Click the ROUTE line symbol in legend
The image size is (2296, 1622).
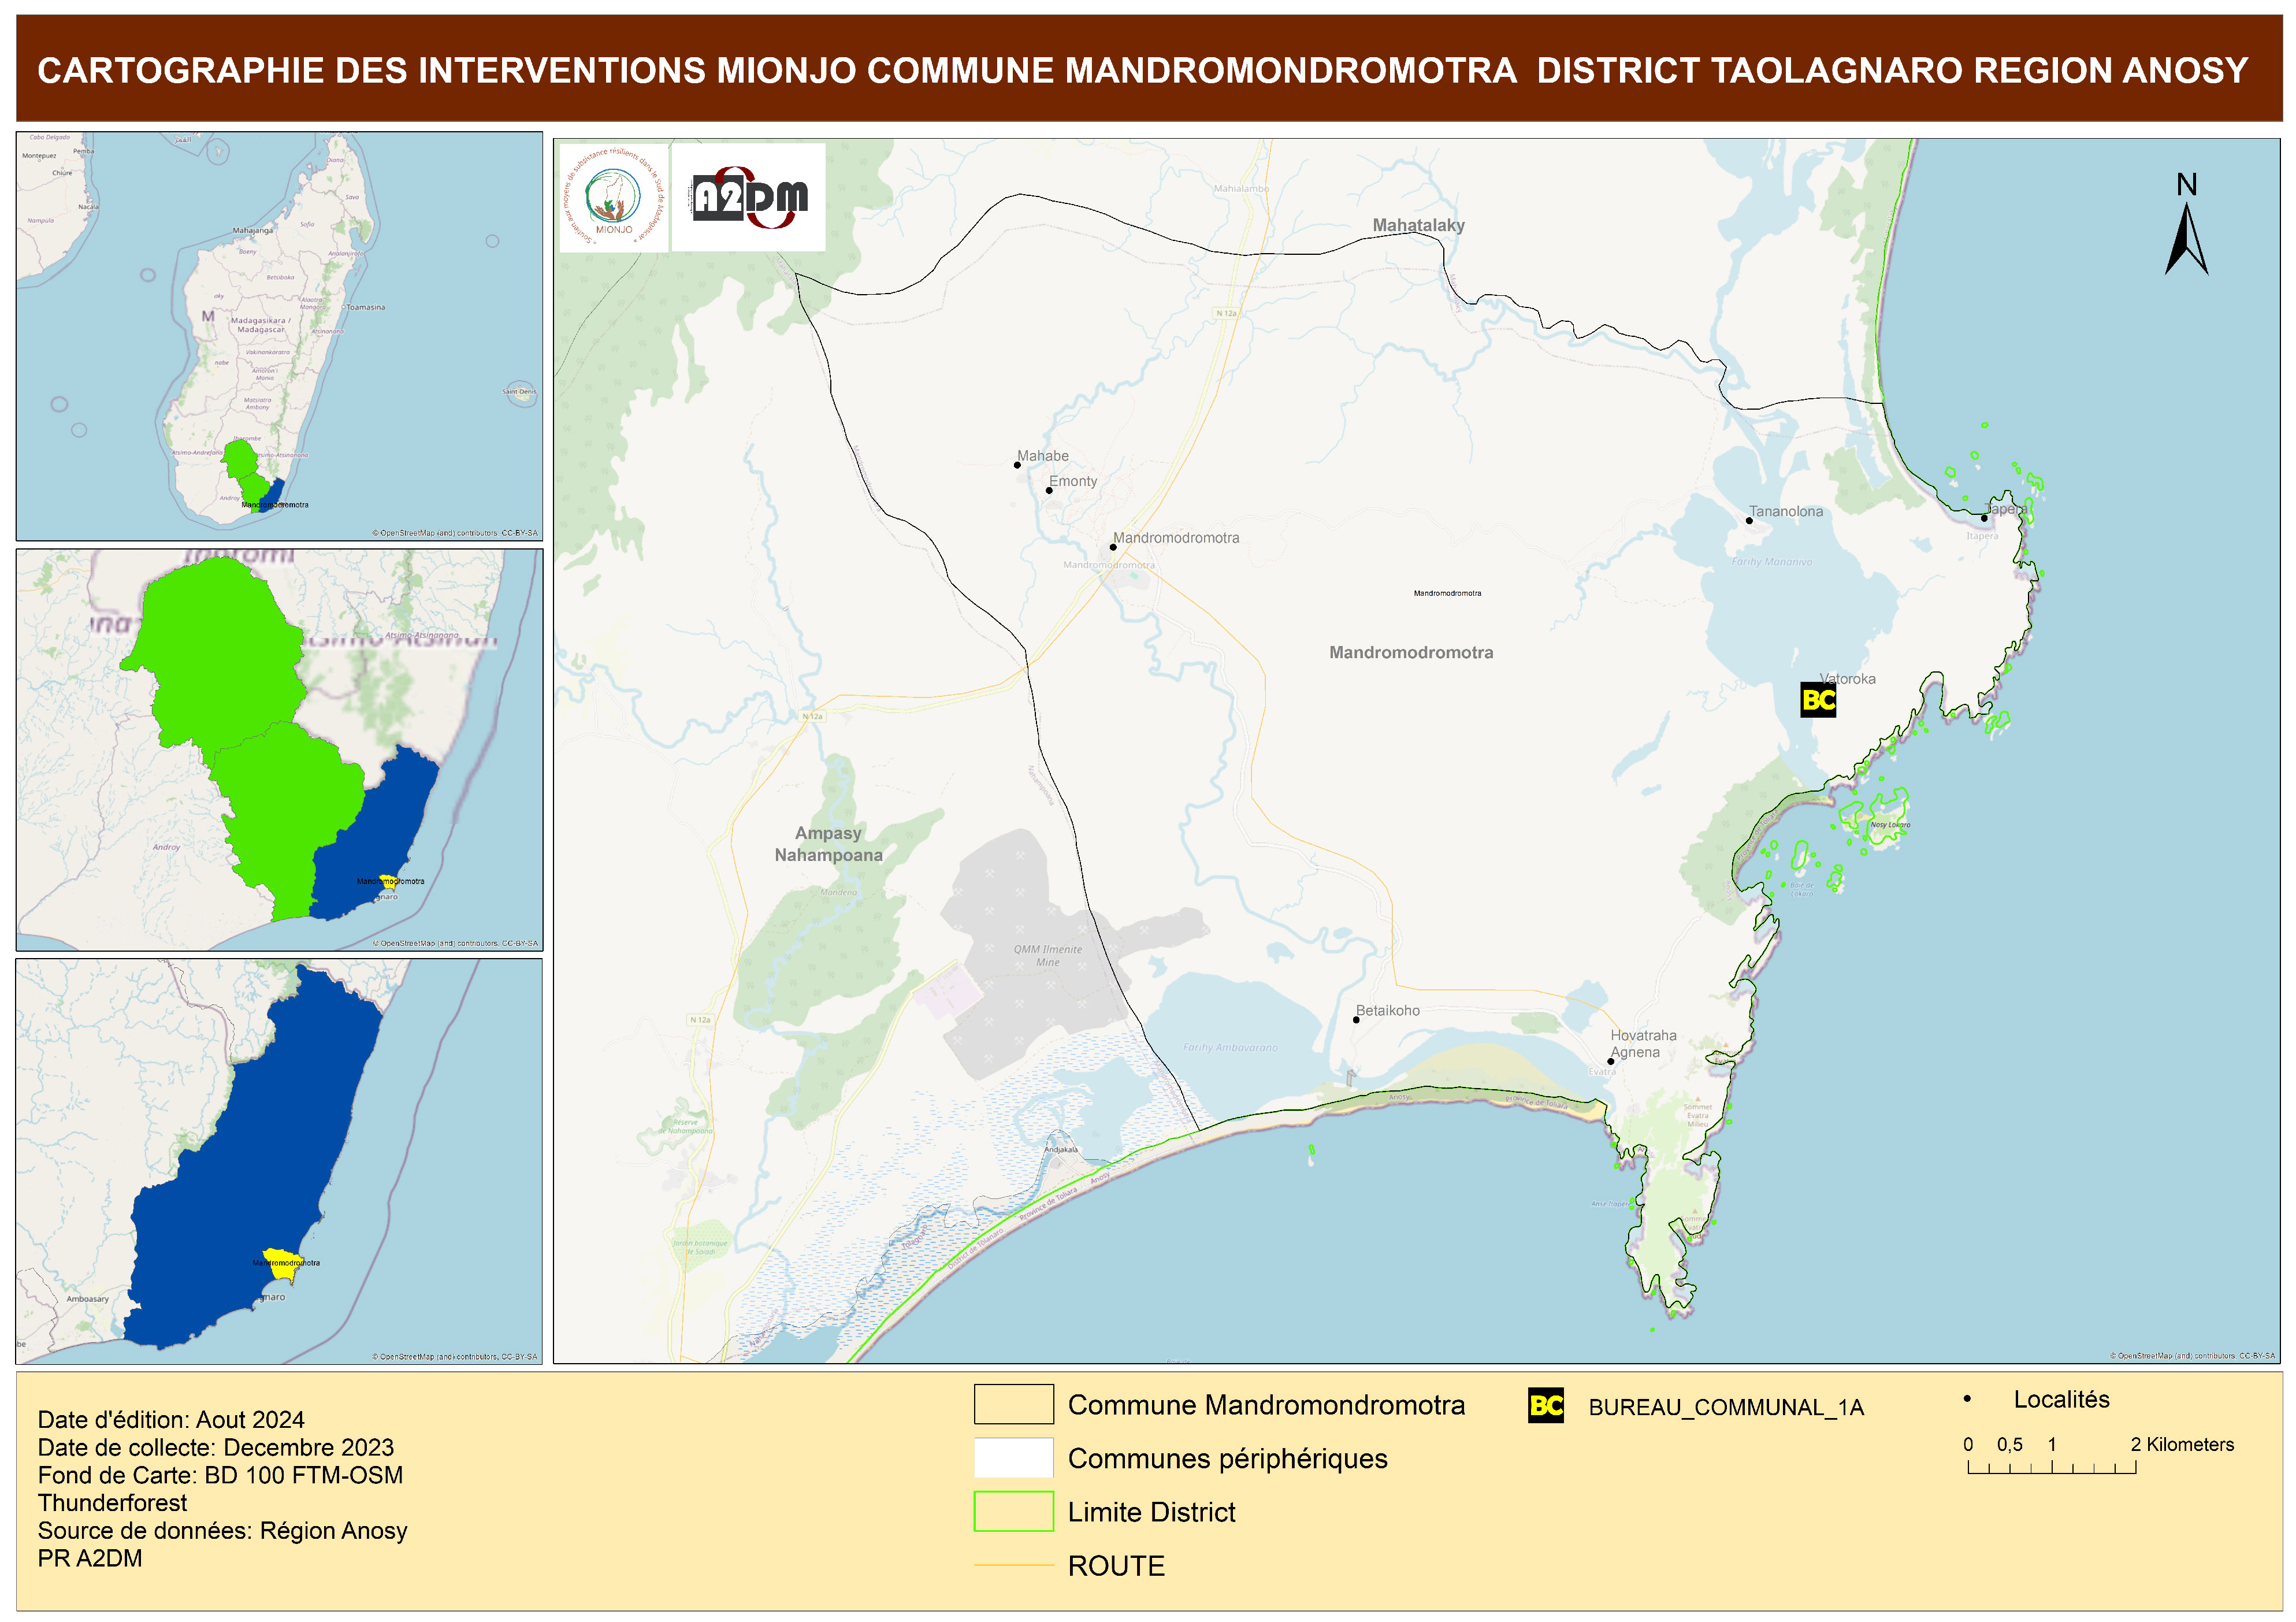point(1013,1565)
